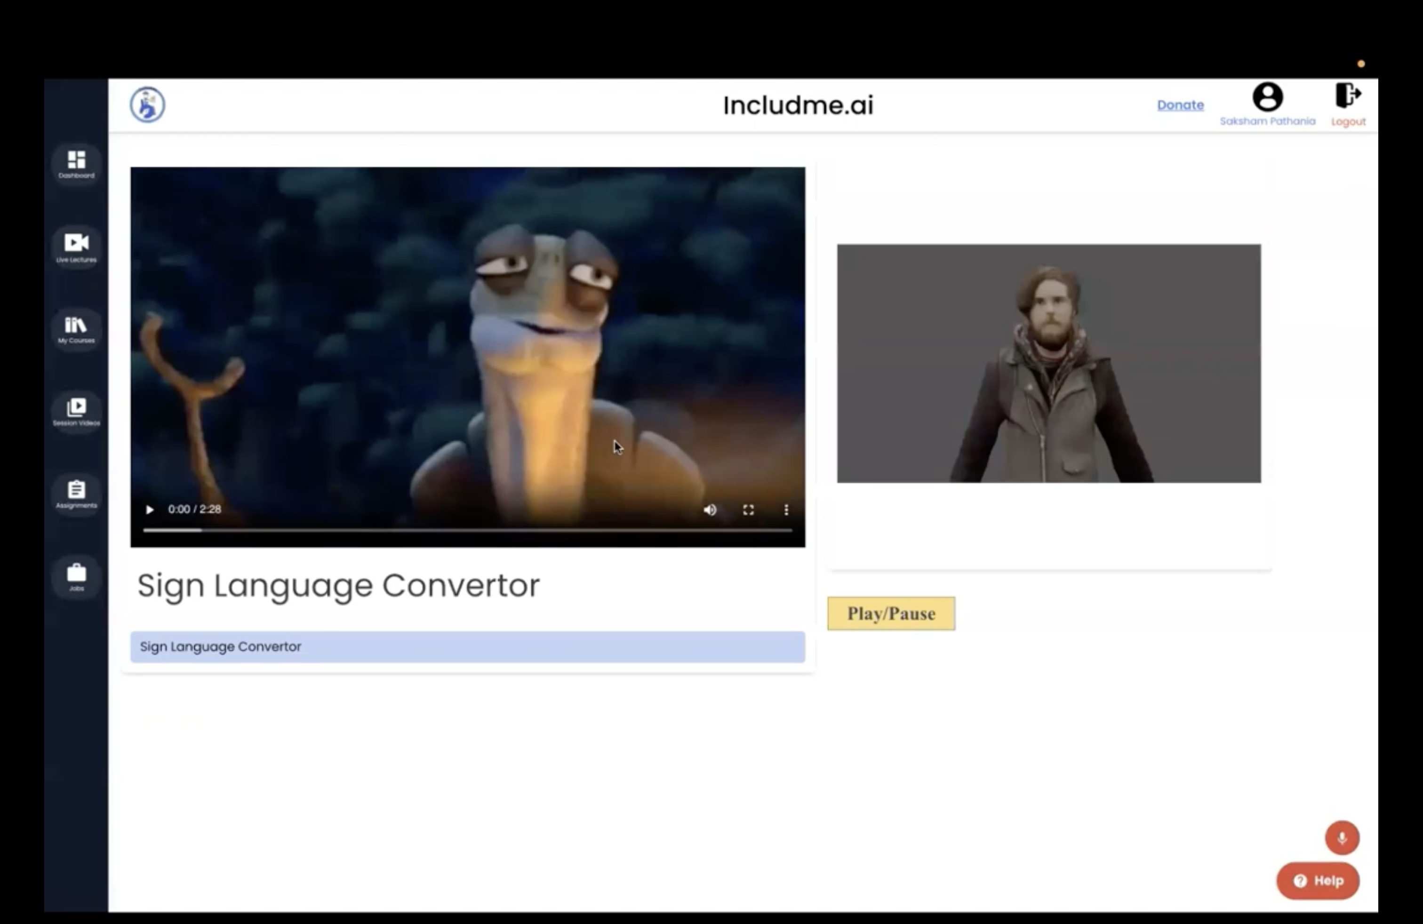Open My Courses sidebar icon
This screenshot has width=1423, height=924.
[76, 329]
